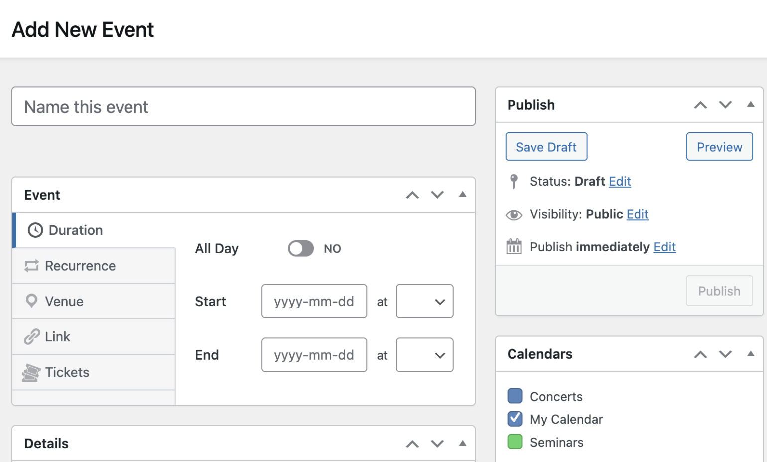Click the Start date field
767x462 pixels.
click(314, 301)
